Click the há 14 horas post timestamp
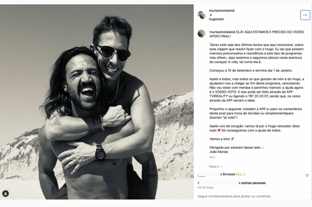 pyautogui.click(x=206, y=188)
